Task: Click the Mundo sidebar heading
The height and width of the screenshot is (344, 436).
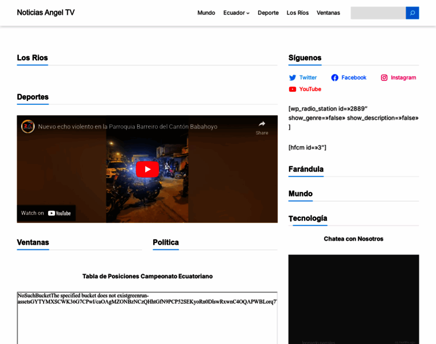Action: tap(300, 194)
